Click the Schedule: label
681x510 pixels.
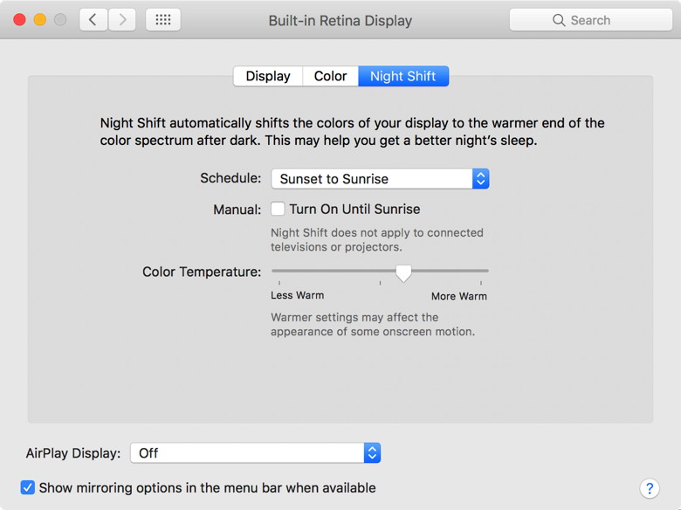click(x=230, y=178)
